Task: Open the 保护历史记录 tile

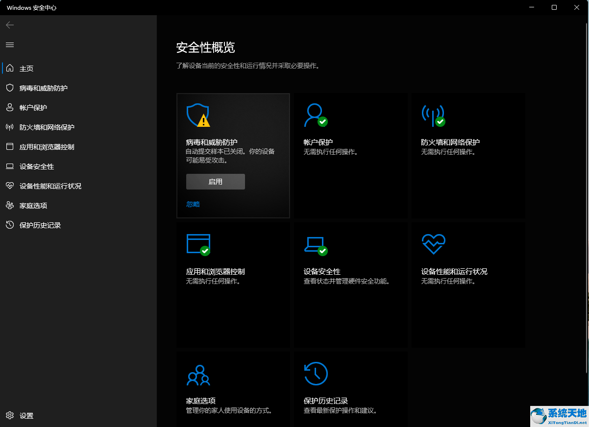Action: [x=350, y=387]
